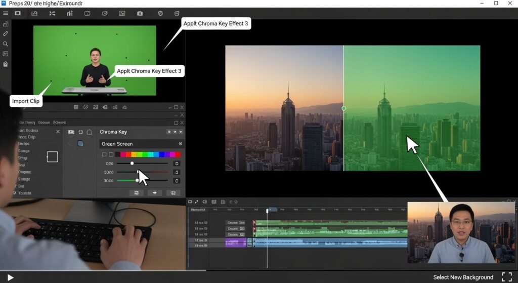Close the effects list with its X

[x=58, y=132]
